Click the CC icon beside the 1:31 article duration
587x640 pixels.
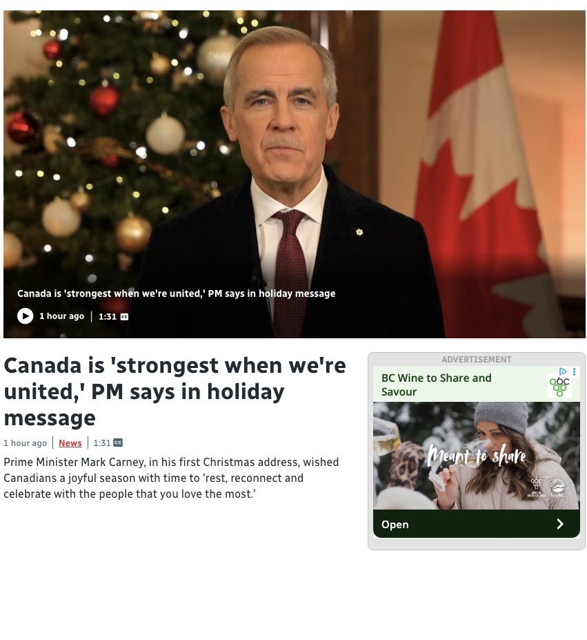[x=118, y=443]
